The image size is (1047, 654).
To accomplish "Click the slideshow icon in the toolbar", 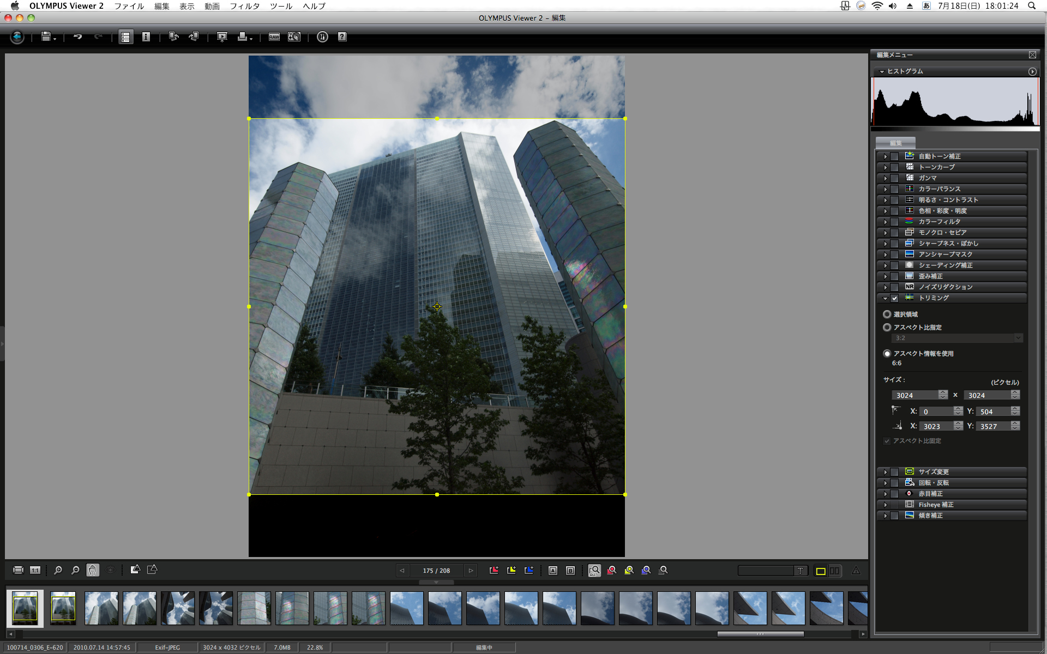I will pos(222,37).
